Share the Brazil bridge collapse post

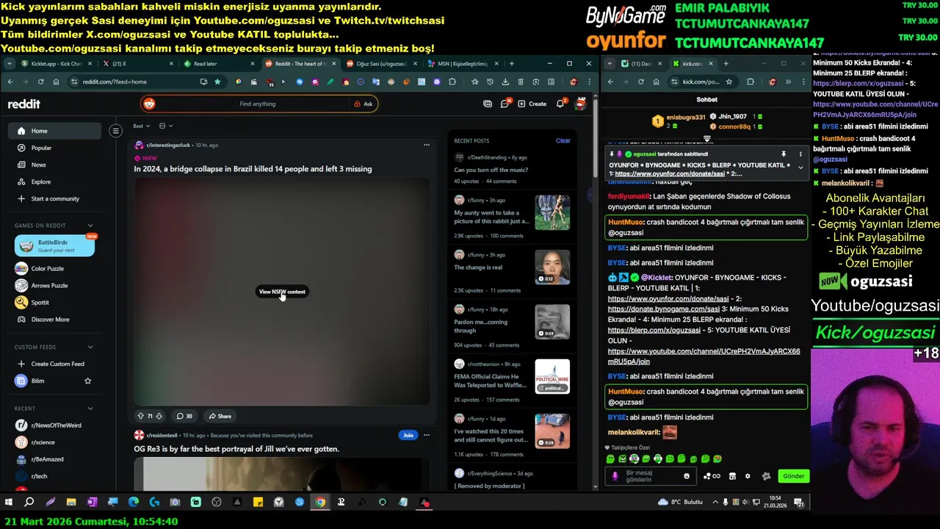point(220,416)
